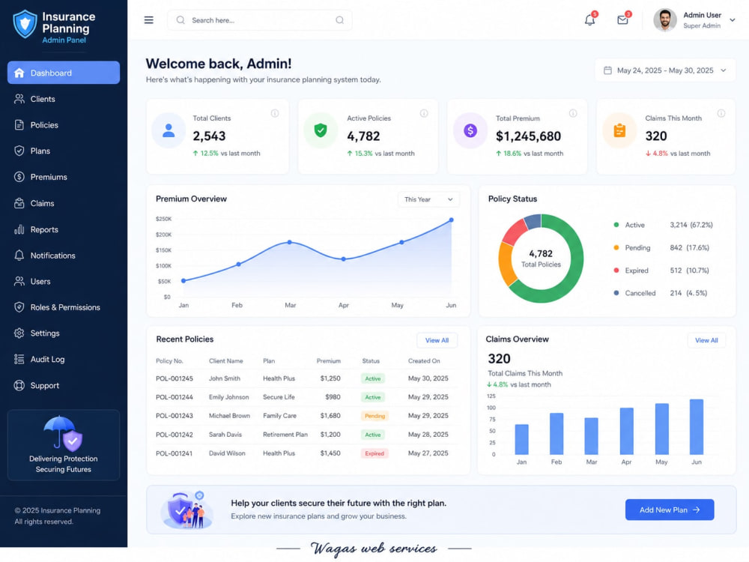Viewport: 749px width, 562px height.
Task: Click the Reports bar chart icon
Action: tap(19, 229)
